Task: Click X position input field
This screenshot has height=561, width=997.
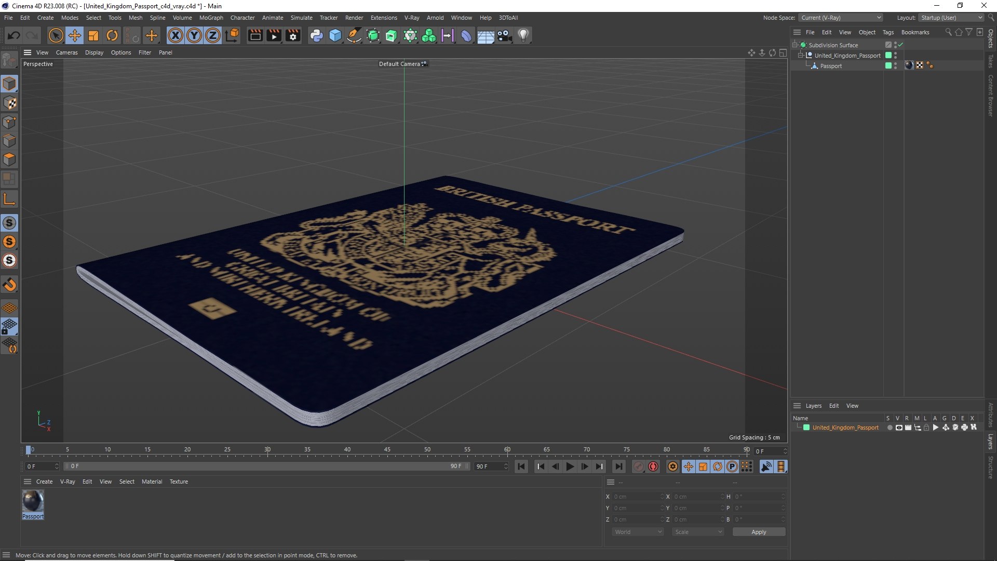Action: [638, 497]
